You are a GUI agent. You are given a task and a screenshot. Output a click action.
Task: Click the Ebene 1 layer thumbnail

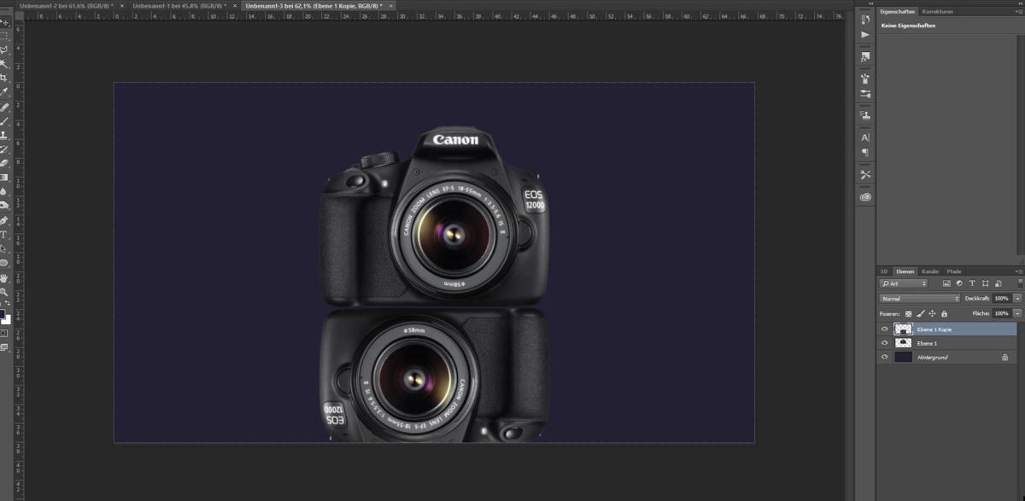[x=904, y=342]
